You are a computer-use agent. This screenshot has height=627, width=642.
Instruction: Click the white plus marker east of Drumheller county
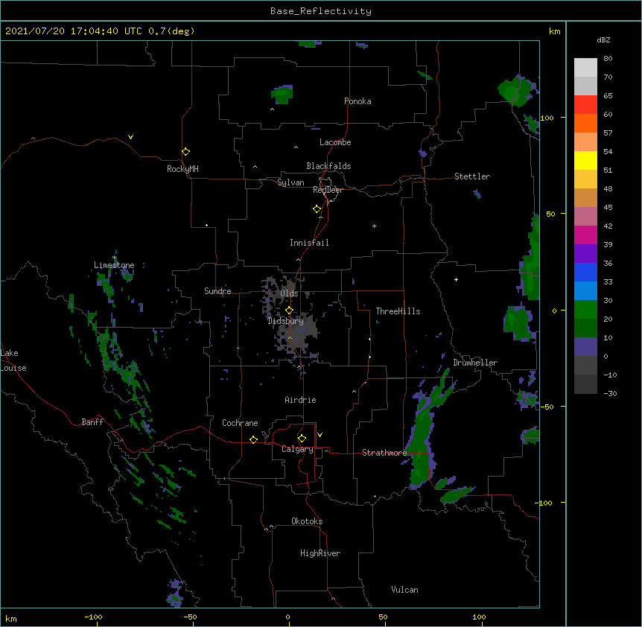coord(456,279)
